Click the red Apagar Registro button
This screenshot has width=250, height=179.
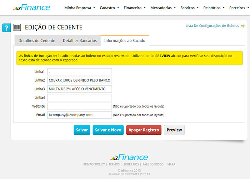pyautogui.click(x=144, y=130)
